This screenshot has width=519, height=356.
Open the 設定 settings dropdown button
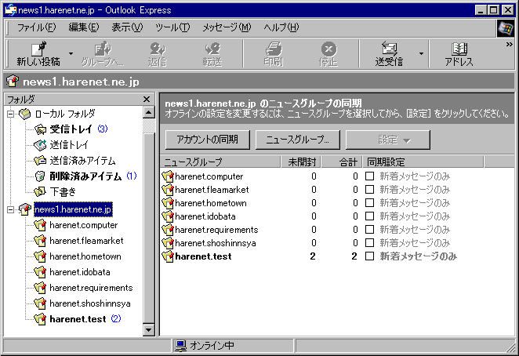(388, 140)
